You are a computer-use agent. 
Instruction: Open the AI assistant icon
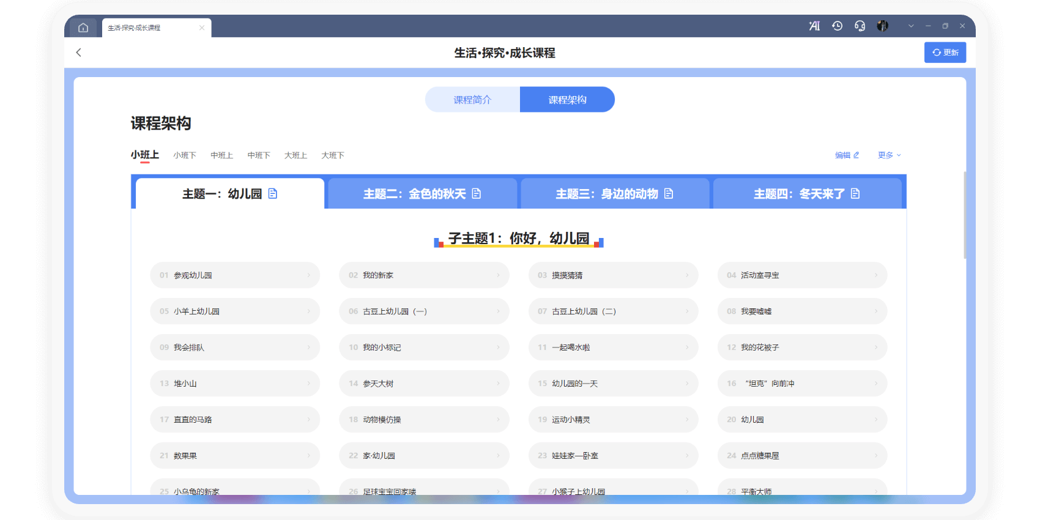coord(814,26)
